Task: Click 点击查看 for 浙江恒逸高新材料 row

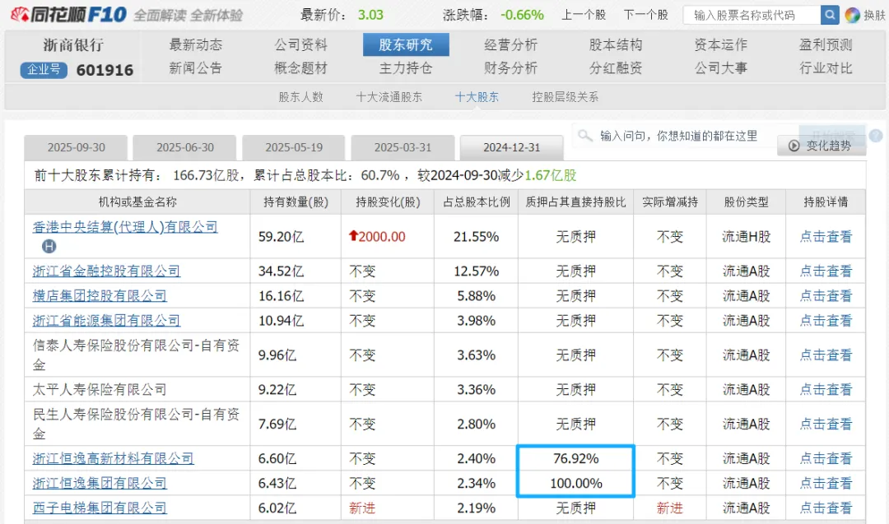Action: point(826,458)
